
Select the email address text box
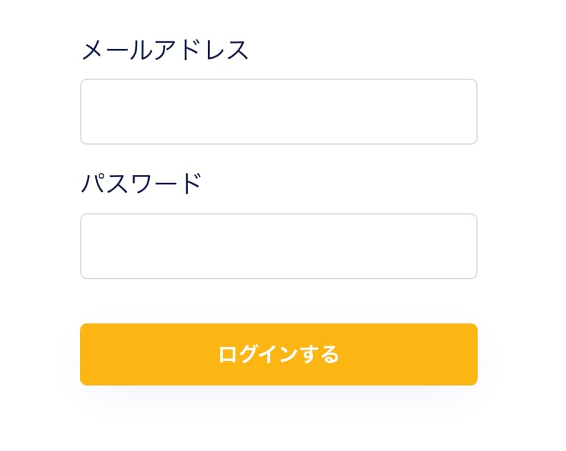[x=279, y=112]
